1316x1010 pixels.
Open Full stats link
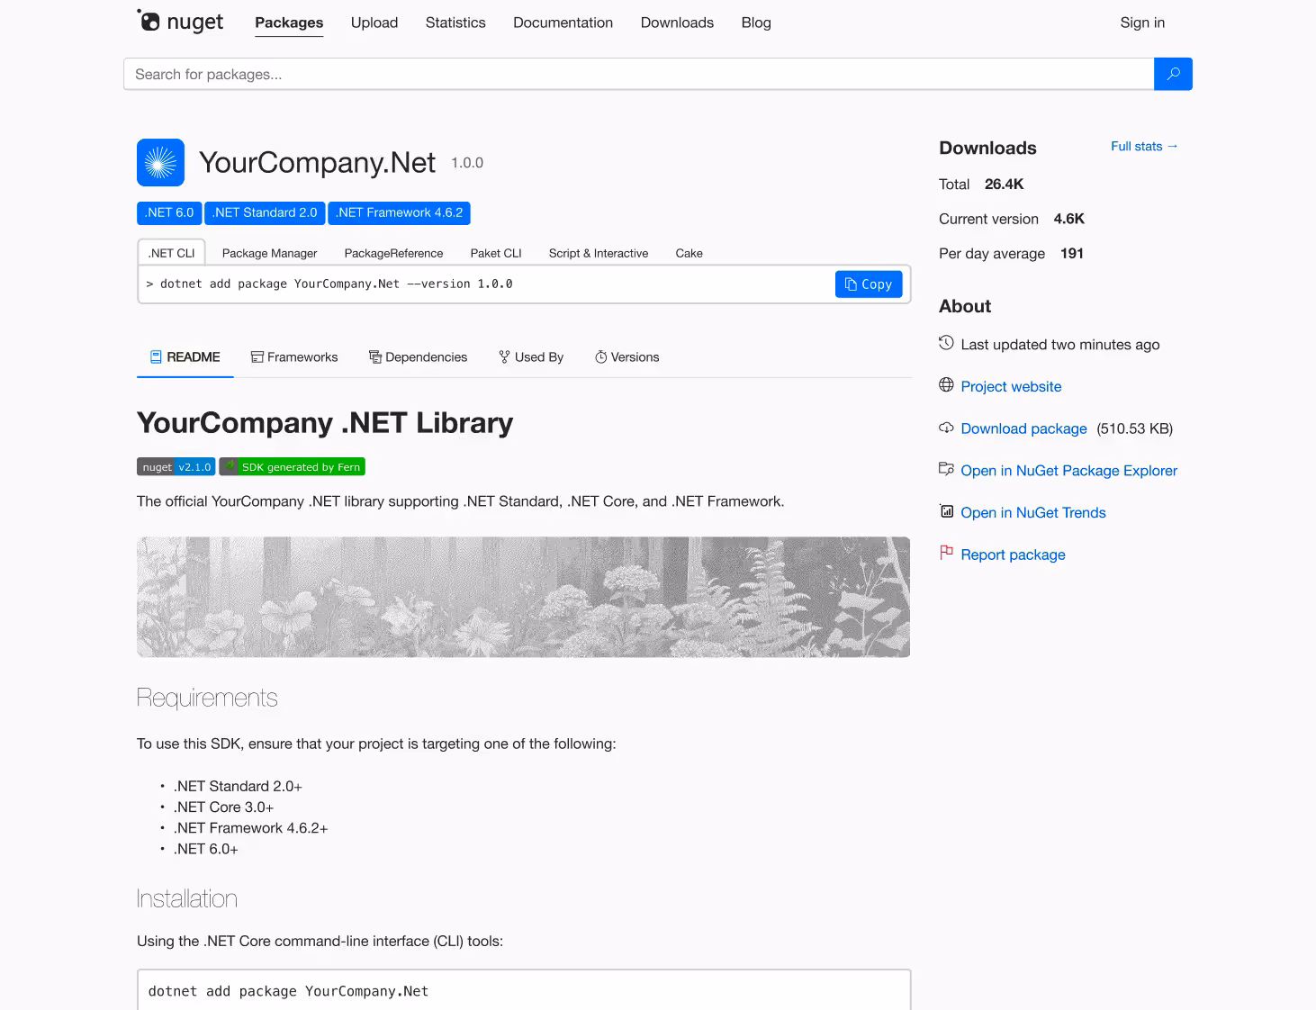click(1143, 147)
